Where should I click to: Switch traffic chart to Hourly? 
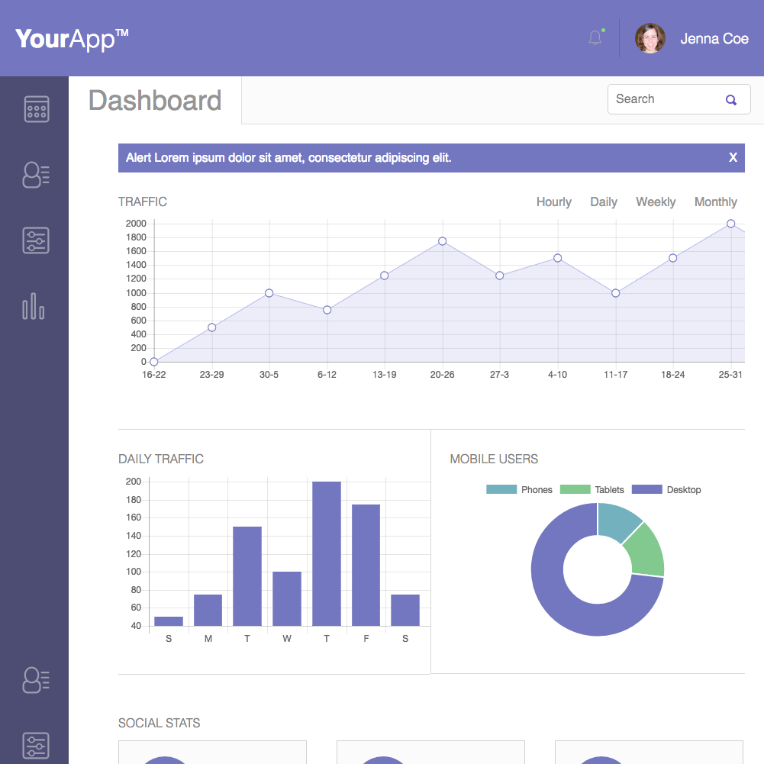click(553, 202)
